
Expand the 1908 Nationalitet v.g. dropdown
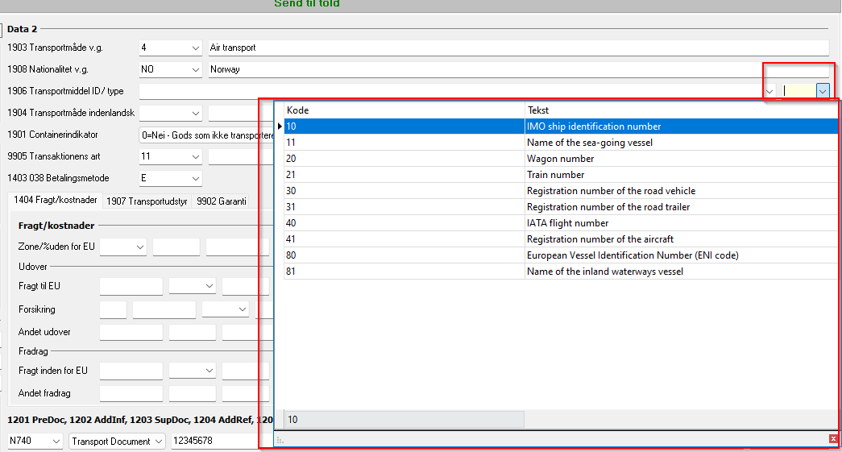[195, 70]
